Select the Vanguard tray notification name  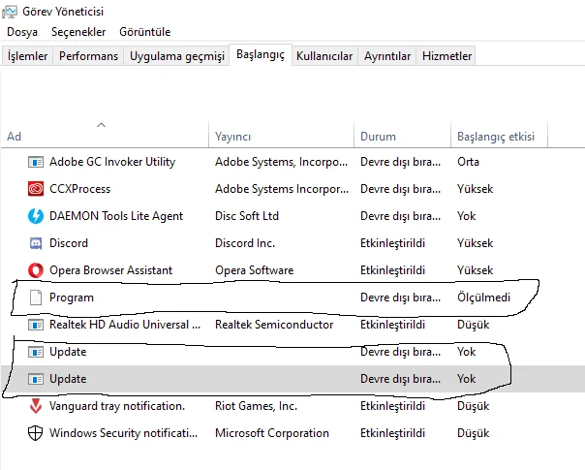(x=117, y=406)
